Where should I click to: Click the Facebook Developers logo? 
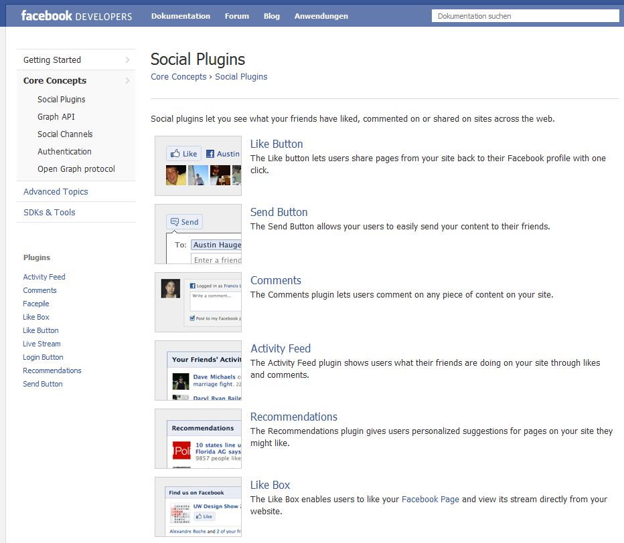tap(76, 16)
